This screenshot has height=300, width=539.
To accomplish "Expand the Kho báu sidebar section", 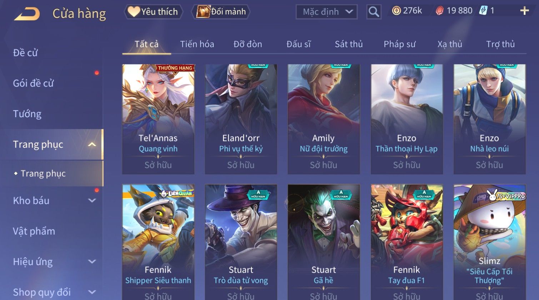I will click(x=92, y=201).
